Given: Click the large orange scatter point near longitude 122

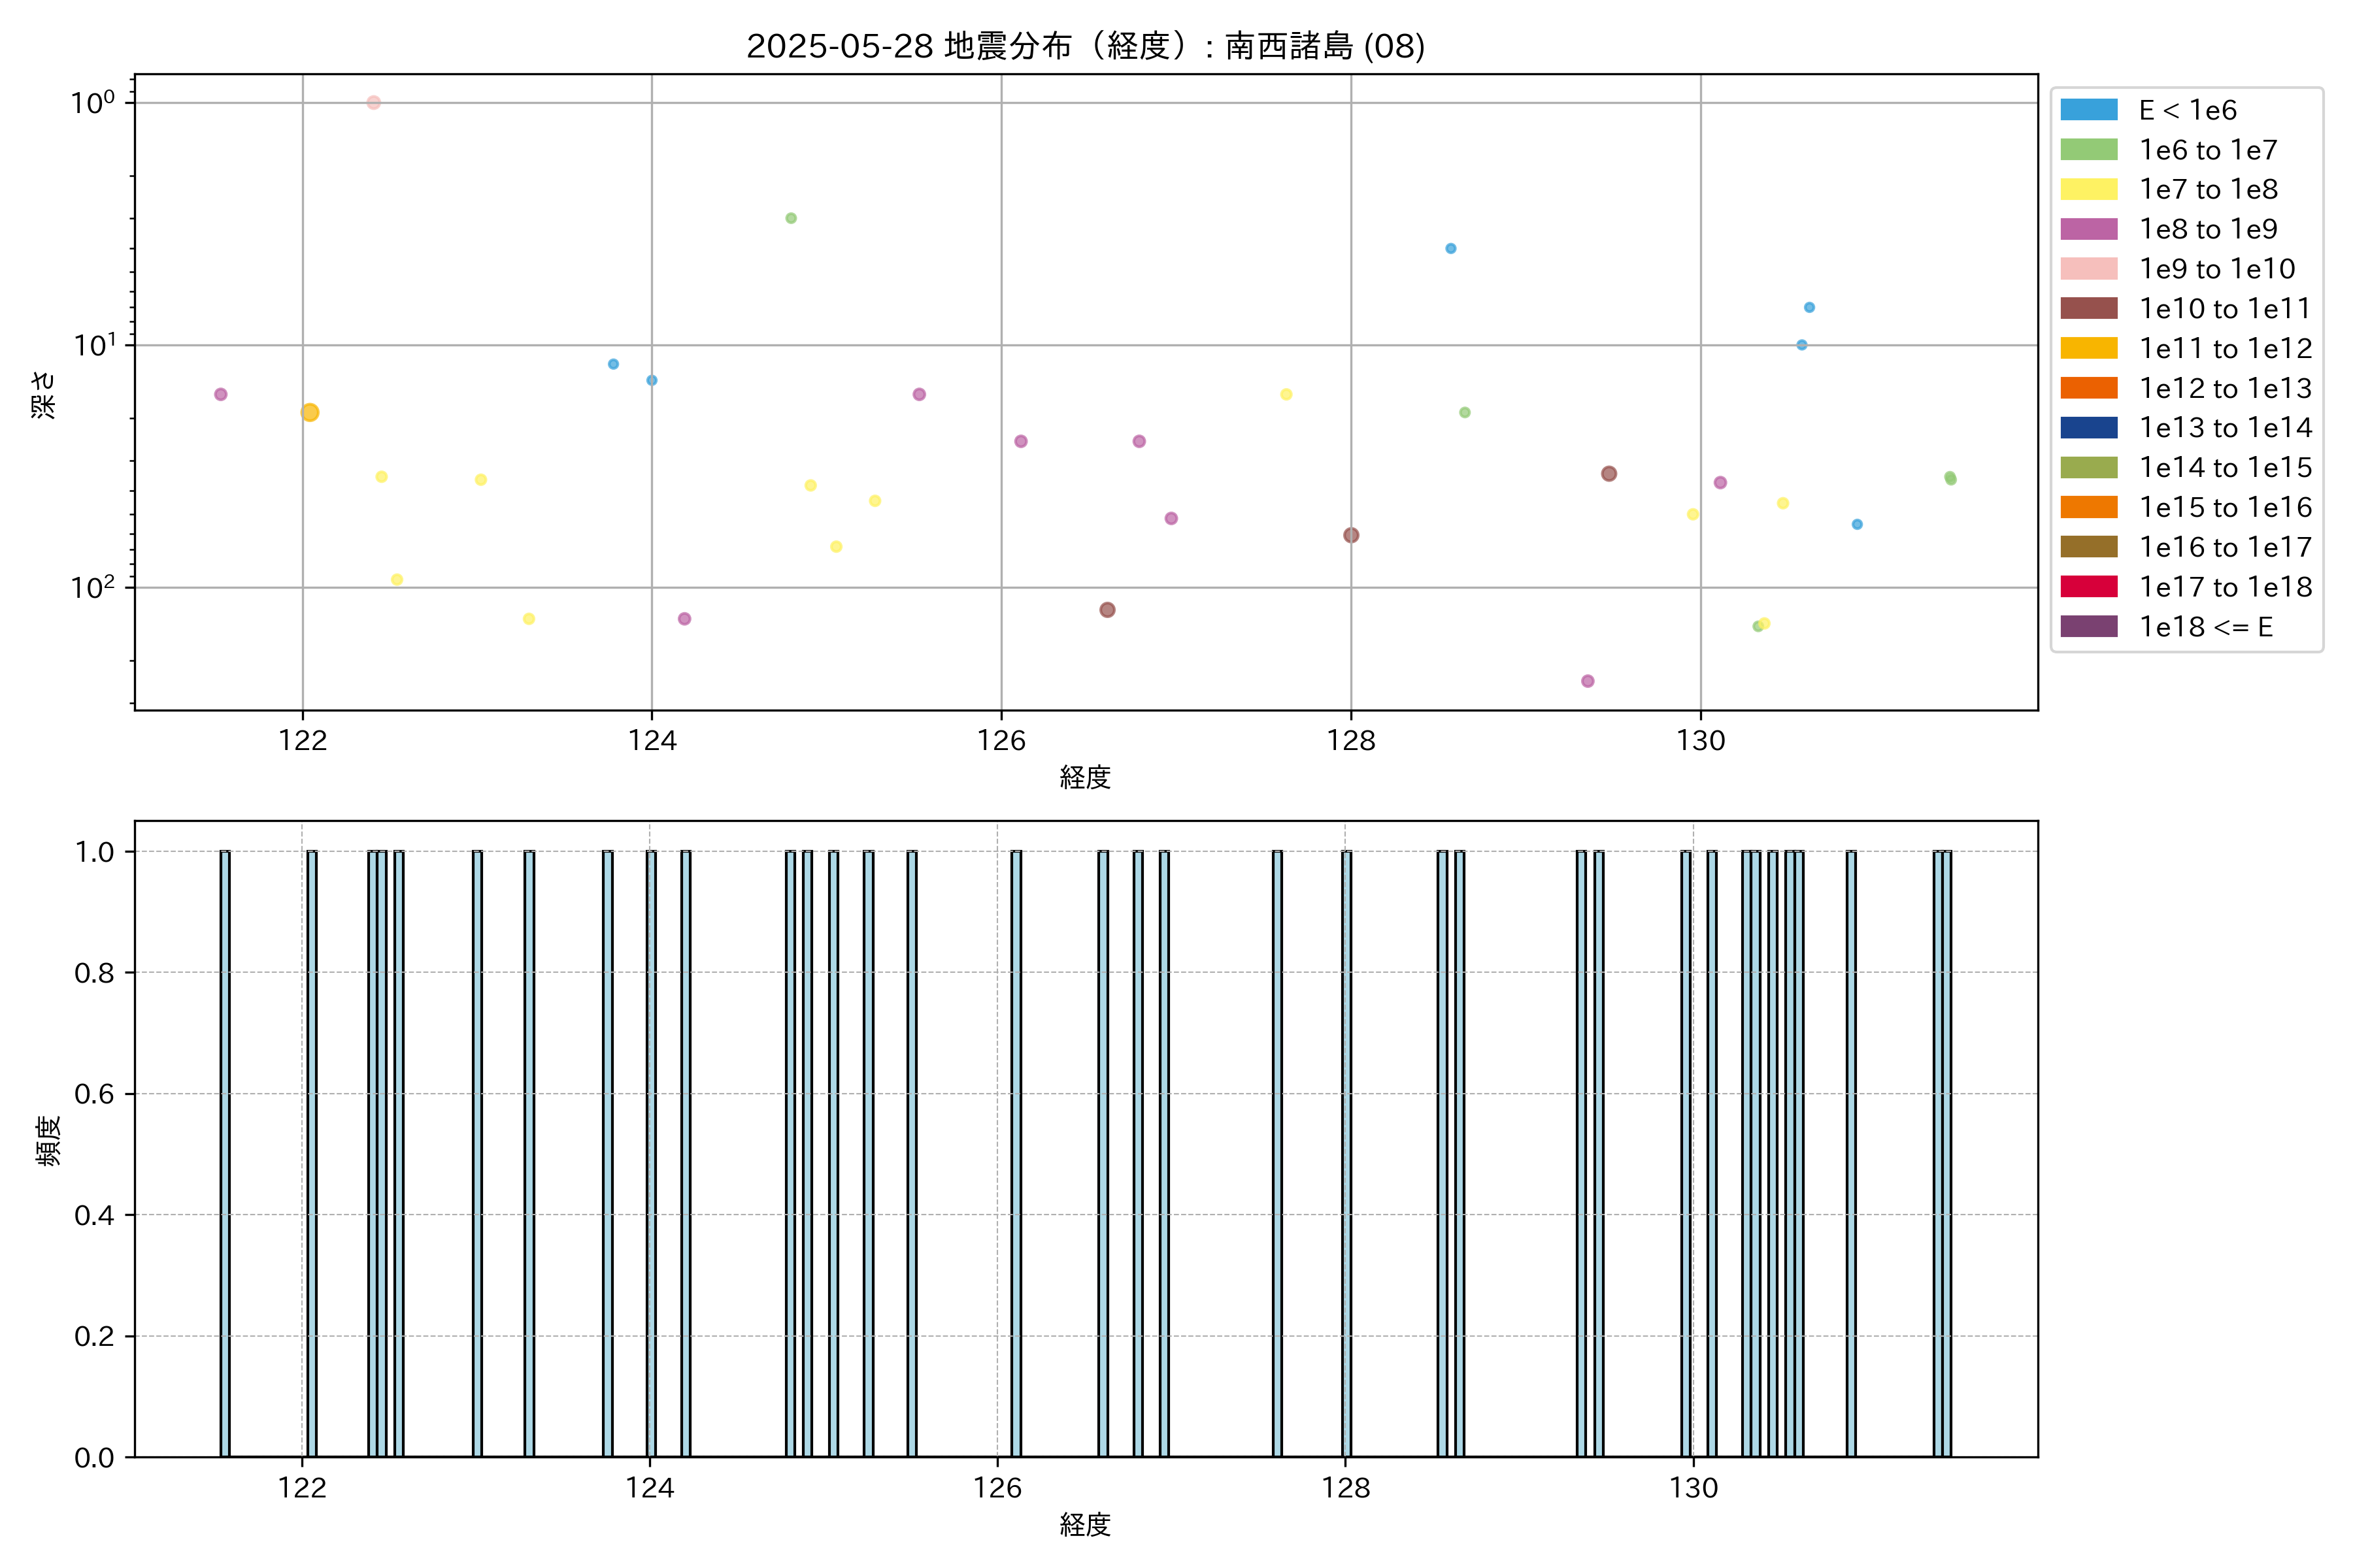Looking at the screenshot, I should [310, 412].
